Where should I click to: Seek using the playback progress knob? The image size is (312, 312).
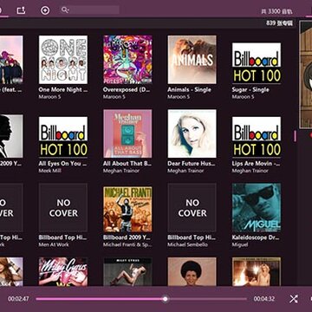[165, 299]
